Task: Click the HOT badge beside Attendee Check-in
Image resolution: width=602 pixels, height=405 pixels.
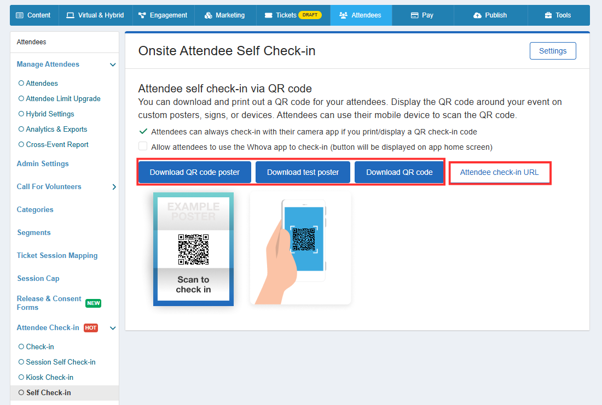Action: coord(91,328)
